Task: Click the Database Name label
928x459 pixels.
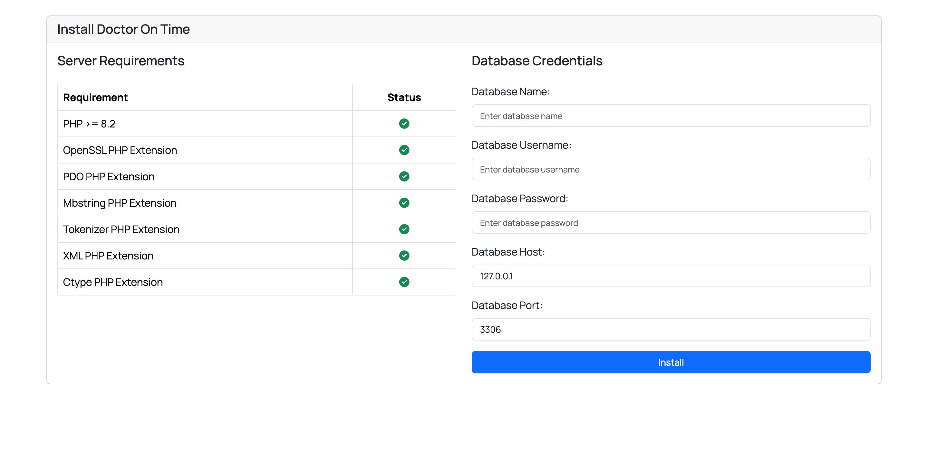Action: [x=510, y=92]
